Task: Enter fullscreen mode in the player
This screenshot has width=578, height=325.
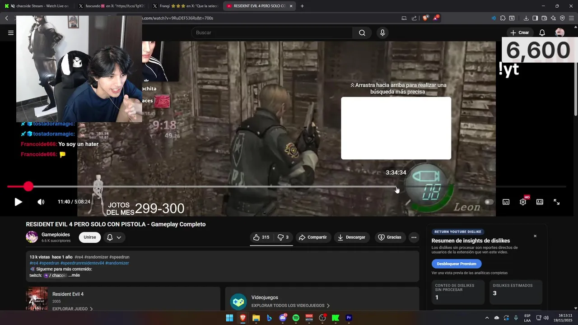Action: (x=557, y=202)
